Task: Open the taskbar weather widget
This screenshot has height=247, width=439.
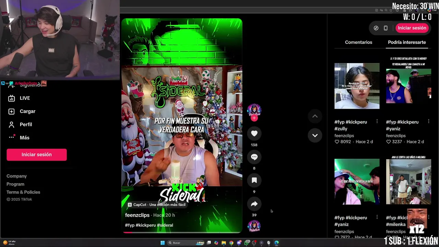Action: pos(9,243)
